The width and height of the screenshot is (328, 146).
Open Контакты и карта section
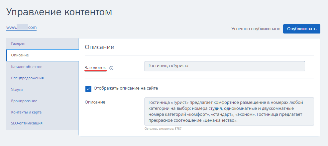coord(43,112)
